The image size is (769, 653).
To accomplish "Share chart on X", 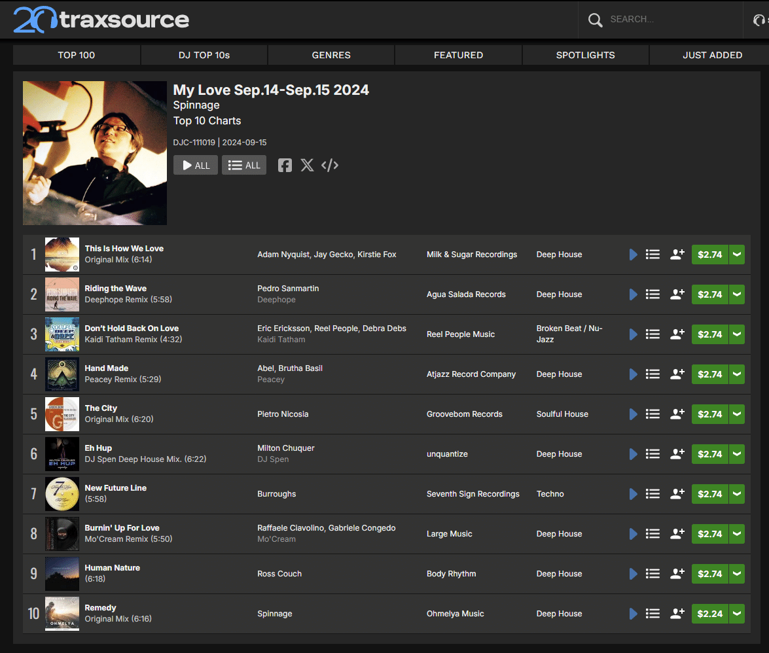I will pyautogui.click(x=307, y=165).
